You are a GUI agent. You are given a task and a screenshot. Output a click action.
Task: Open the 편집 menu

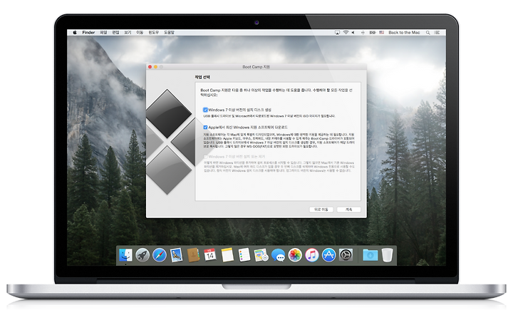115,32
